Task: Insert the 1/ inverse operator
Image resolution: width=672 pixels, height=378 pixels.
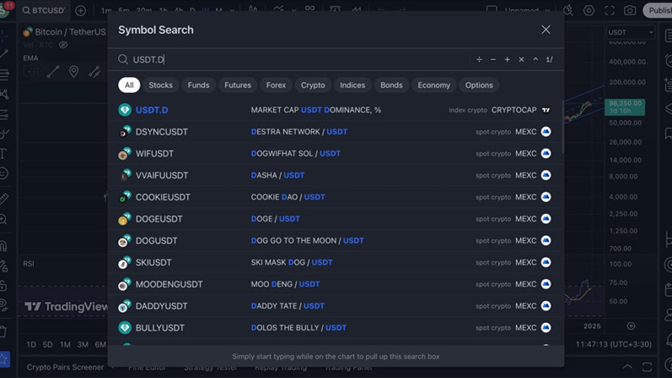Action: click(549, 60)
